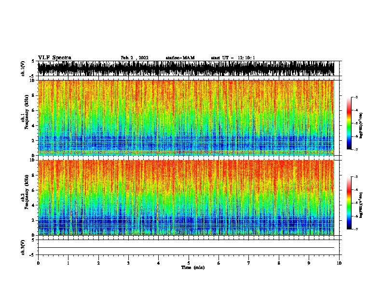
Task: Click time axis tick label "9"
Action: 309,263
